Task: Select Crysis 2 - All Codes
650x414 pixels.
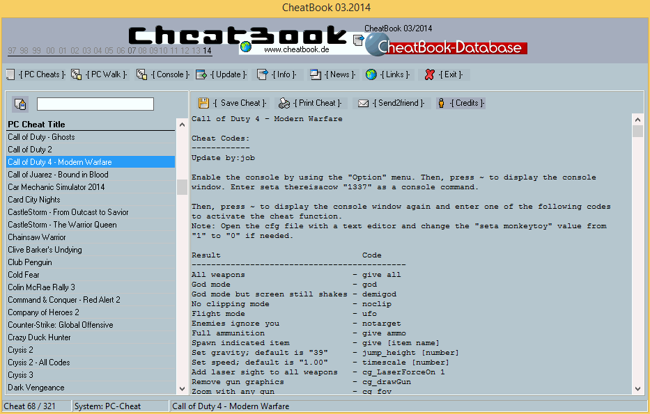Action: point(91,363)
